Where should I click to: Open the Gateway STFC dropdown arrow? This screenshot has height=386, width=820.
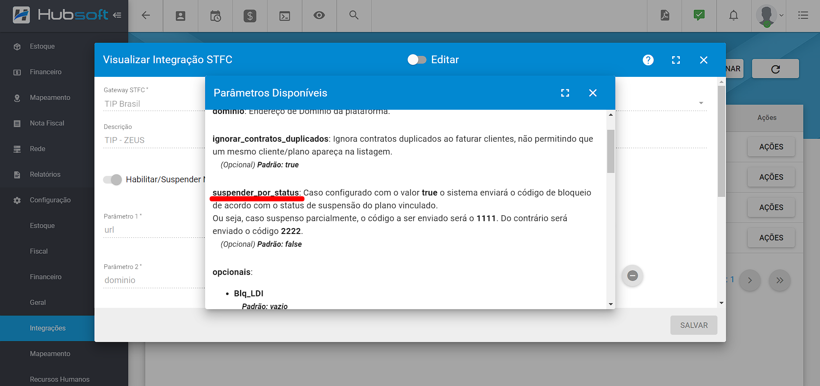(701, 103)
